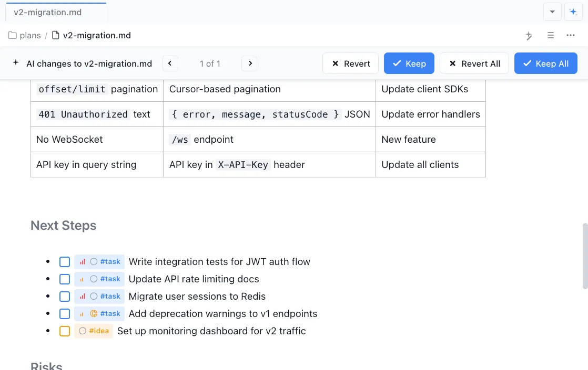Click the ellipsis (more options) icon
588x370 pixels.
[571, 35]
